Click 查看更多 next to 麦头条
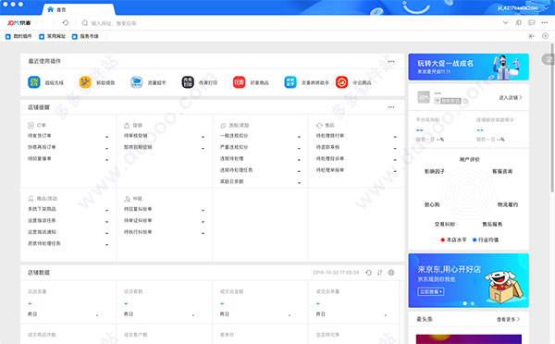Image resolution: width=555 pixels, height=344 pixels. click(x=508, y=319)
